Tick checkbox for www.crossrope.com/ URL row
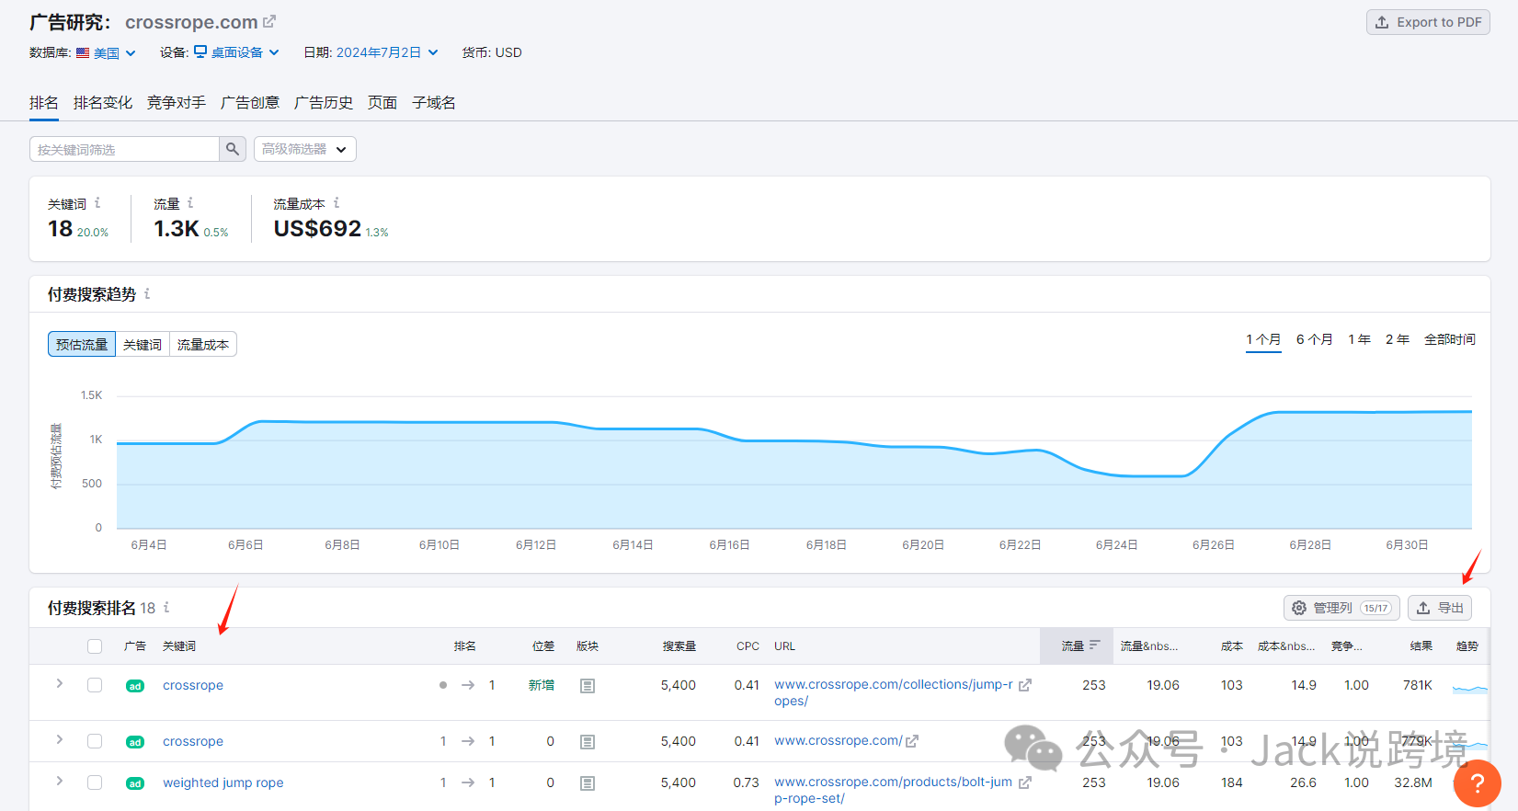Image resolution: width=1518 pixels, height=811 pixels. [95, 741]
